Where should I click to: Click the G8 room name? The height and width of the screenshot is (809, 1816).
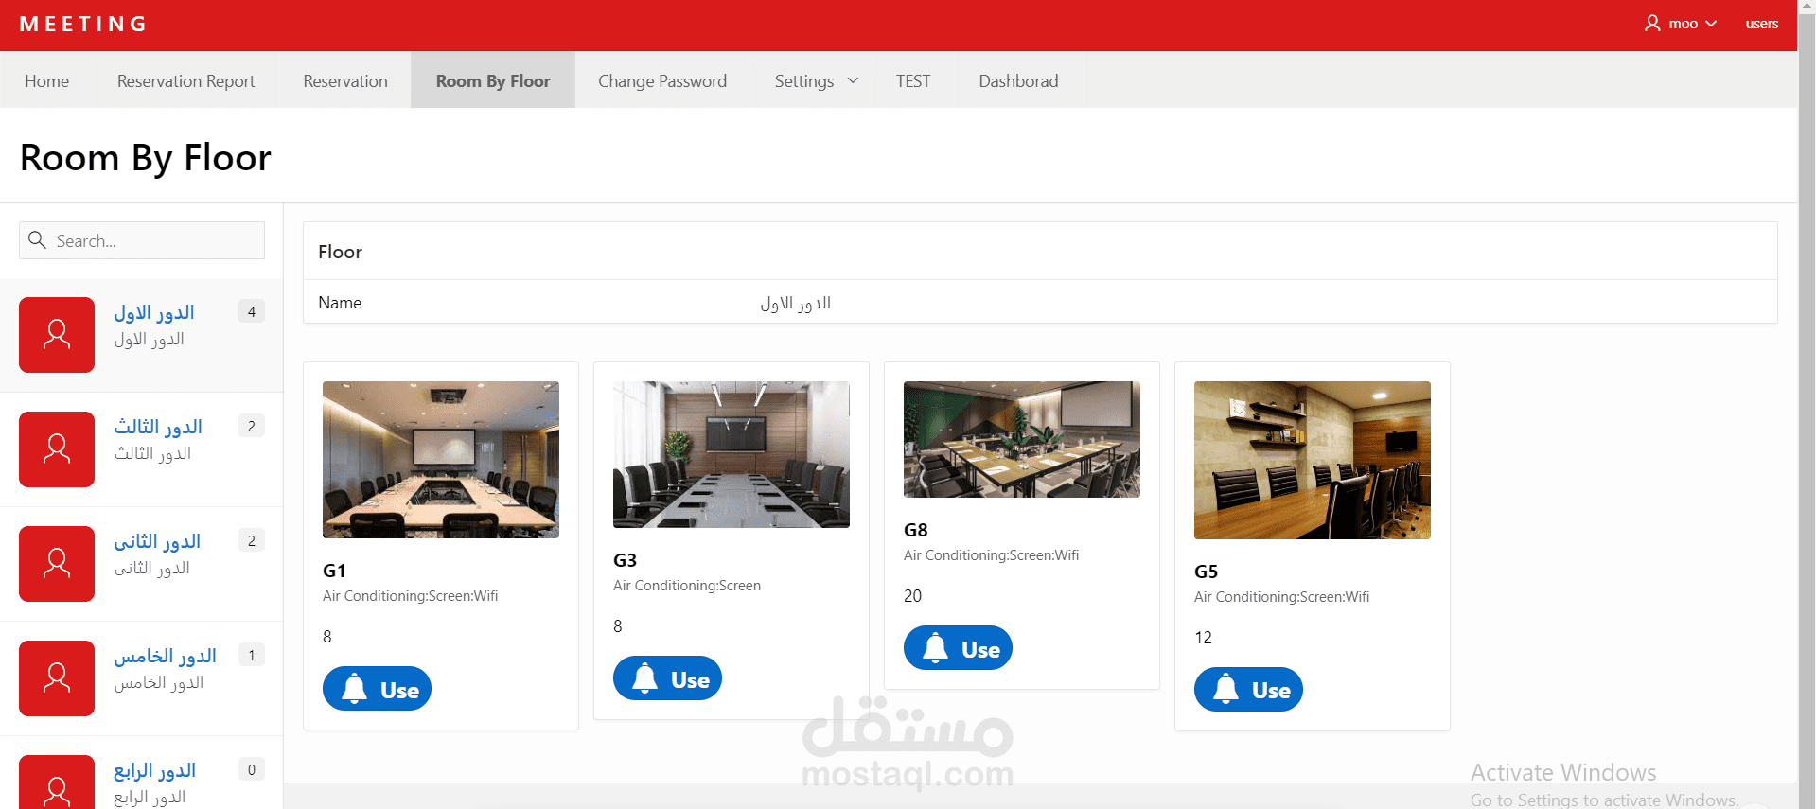(x=915, y=530)
